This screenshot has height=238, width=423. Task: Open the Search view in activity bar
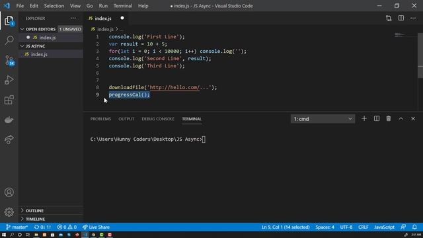9,40
